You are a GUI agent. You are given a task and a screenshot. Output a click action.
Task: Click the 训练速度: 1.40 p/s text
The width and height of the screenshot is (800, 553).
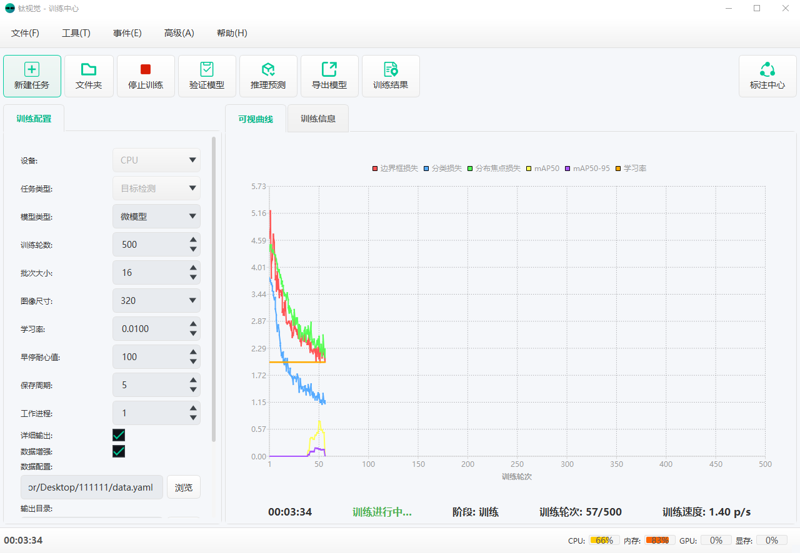tap(707, 512)
